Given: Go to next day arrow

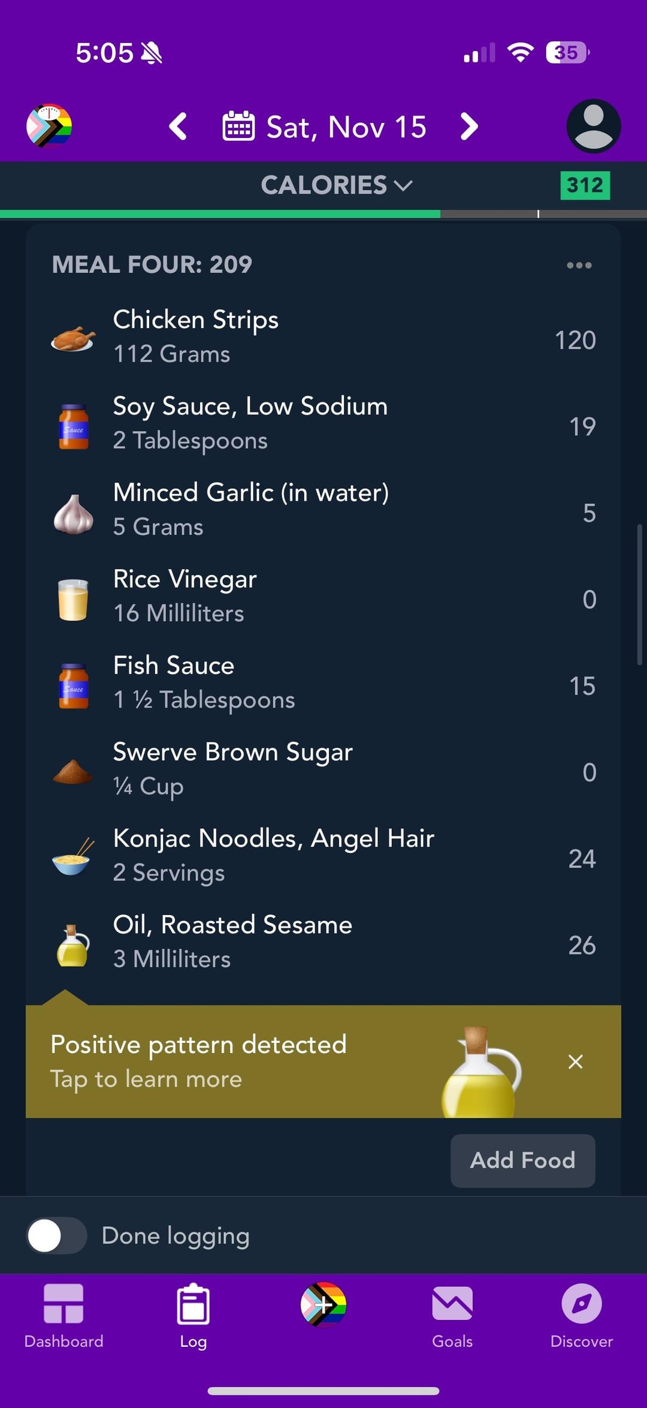Looking at the screenshot, I should (469, 127).
